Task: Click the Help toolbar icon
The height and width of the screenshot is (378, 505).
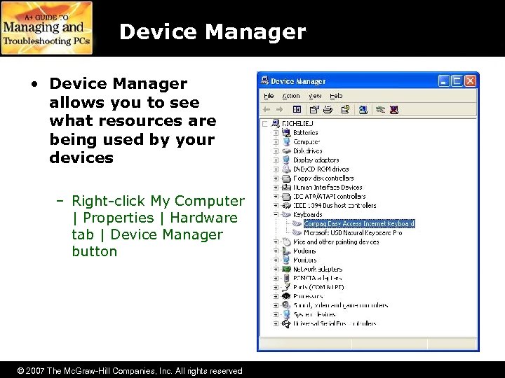Action: click(345, 110)
